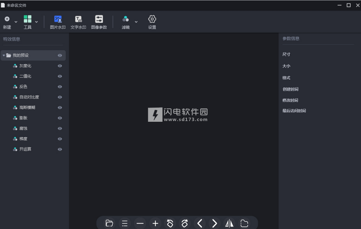The width and height of the screenshot is (361, 229).
Task: Open the 图像参数 image parameters tool
Action: coord(99,22)
